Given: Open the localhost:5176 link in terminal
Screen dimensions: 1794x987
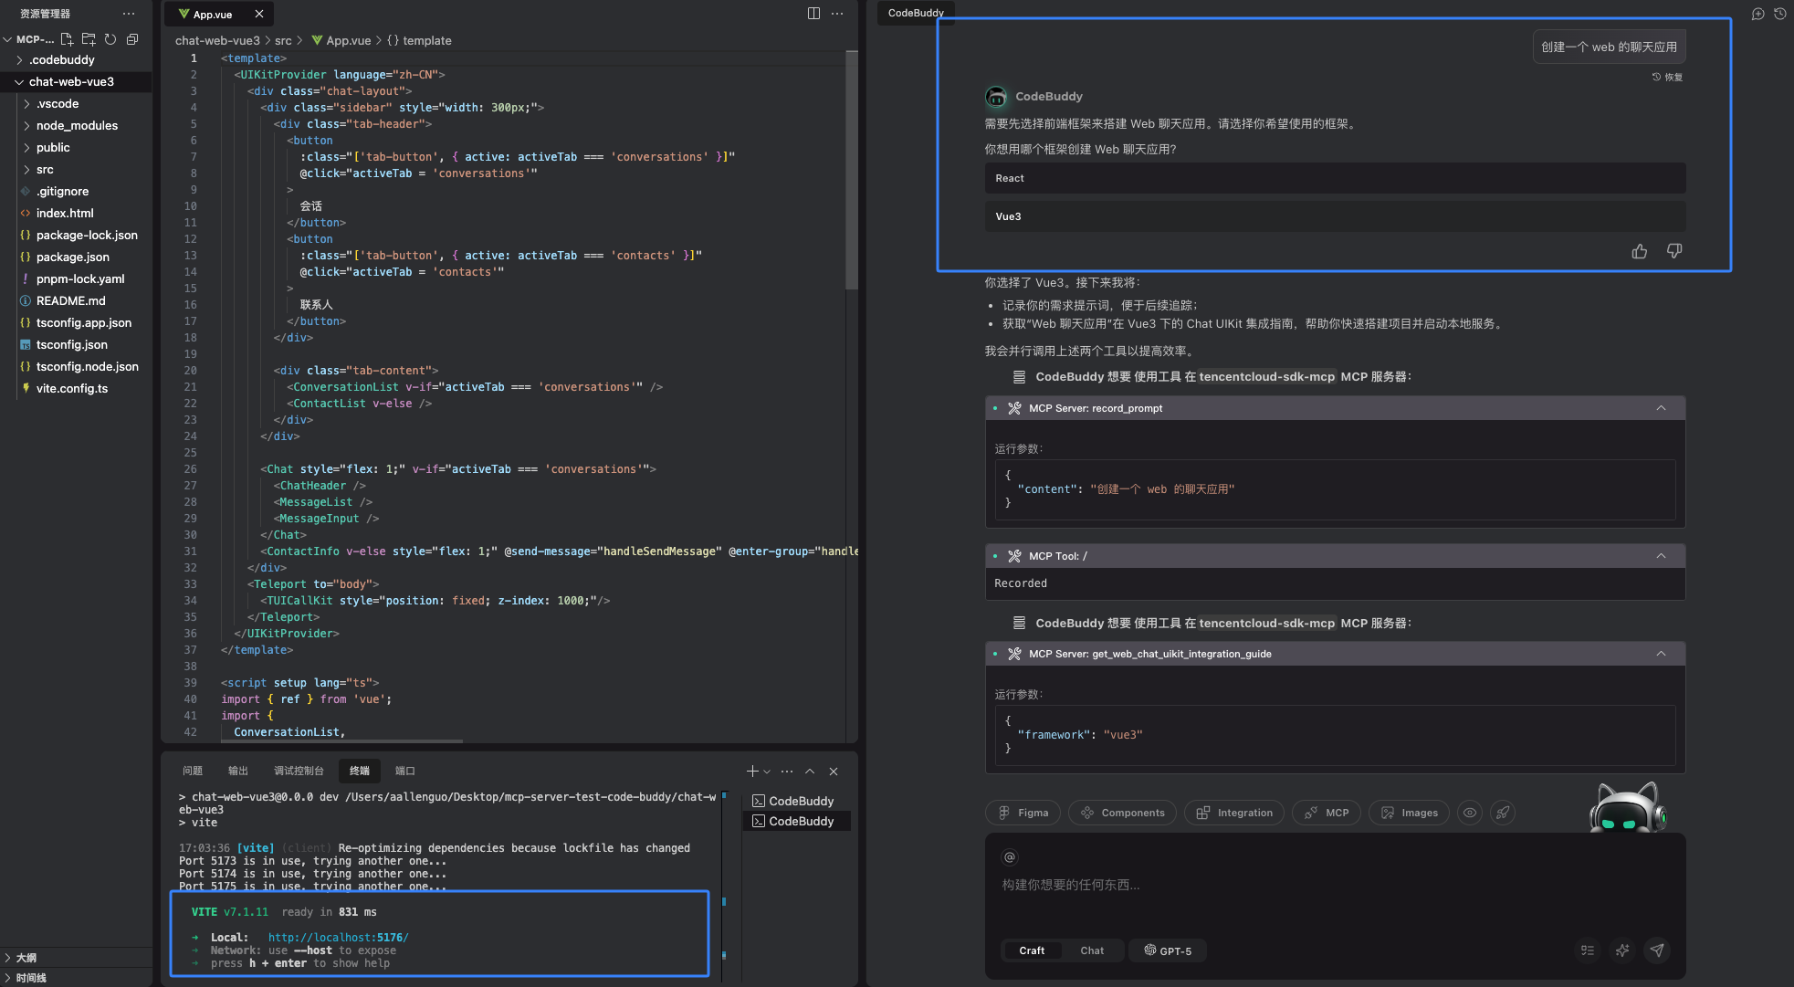Looking at the screenshot, I should [338, 938].
